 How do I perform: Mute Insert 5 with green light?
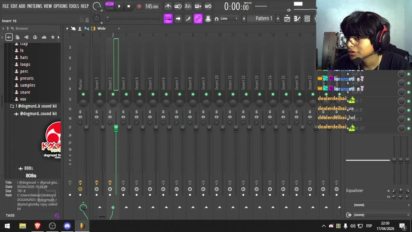tap(153, 94)
